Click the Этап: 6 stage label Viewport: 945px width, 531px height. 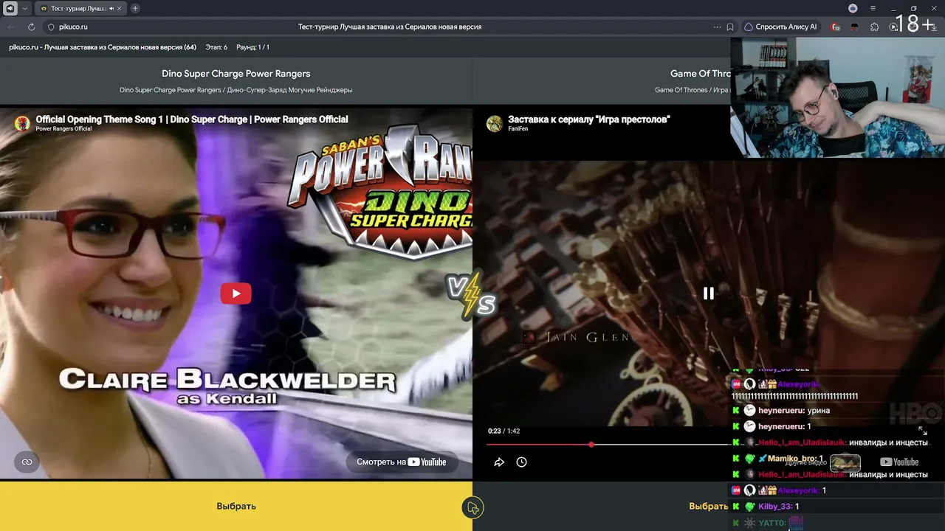216,47
